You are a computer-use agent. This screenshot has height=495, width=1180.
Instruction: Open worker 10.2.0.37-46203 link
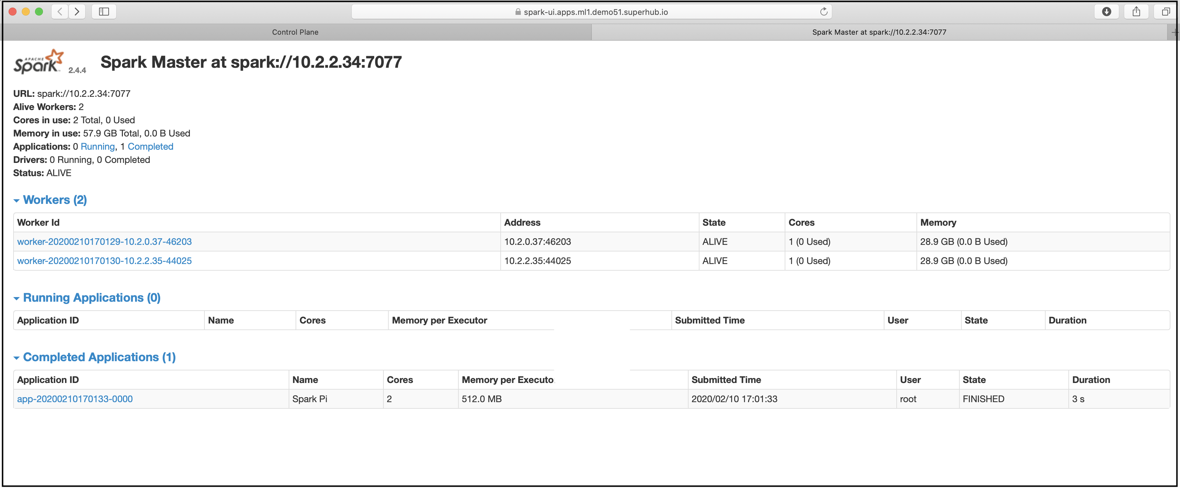tap(104, 242)
